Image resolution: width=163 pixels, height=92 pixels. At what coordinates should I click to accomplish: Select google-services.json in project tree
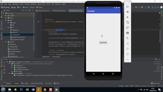point(19,37)
